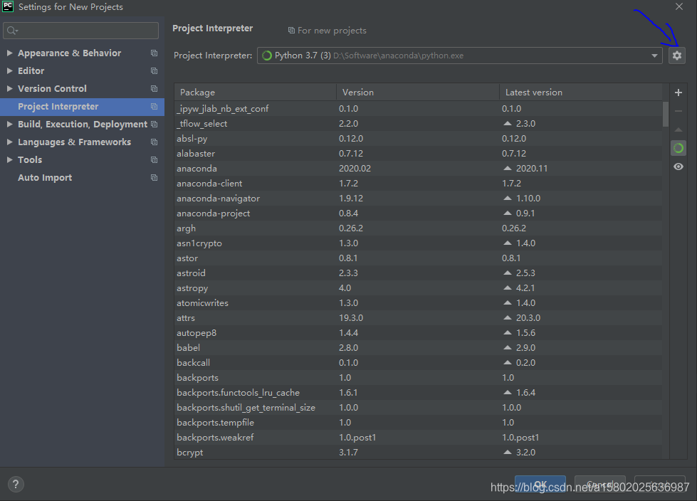Expand Build, Execution, Deployment section
Screen dimensions: 697x501
(x=9, y=124)
